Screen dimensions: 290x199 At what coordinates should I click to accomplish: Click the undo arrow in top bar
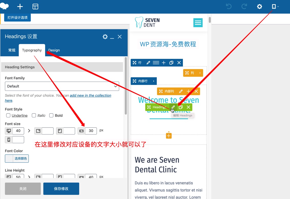tap(229, 6)
